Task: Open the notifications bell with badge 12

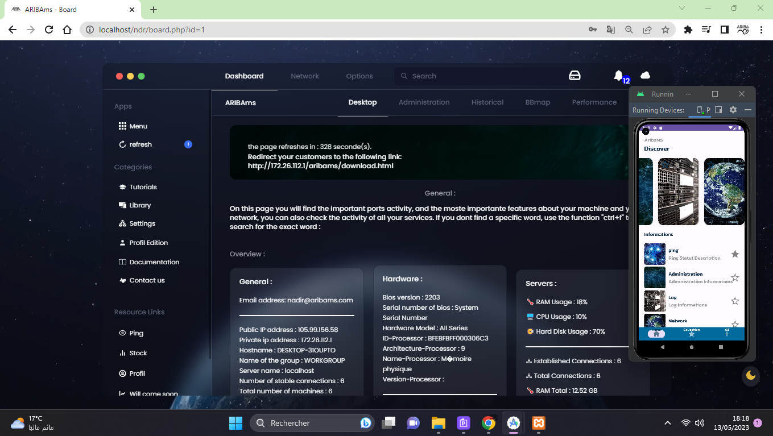Action: [x=619, y=76]
